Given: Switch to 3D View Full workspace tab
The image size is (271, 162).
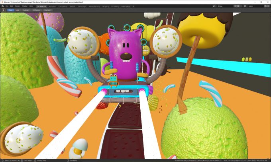Looking at the screenshot, I should tap(42, 6).
